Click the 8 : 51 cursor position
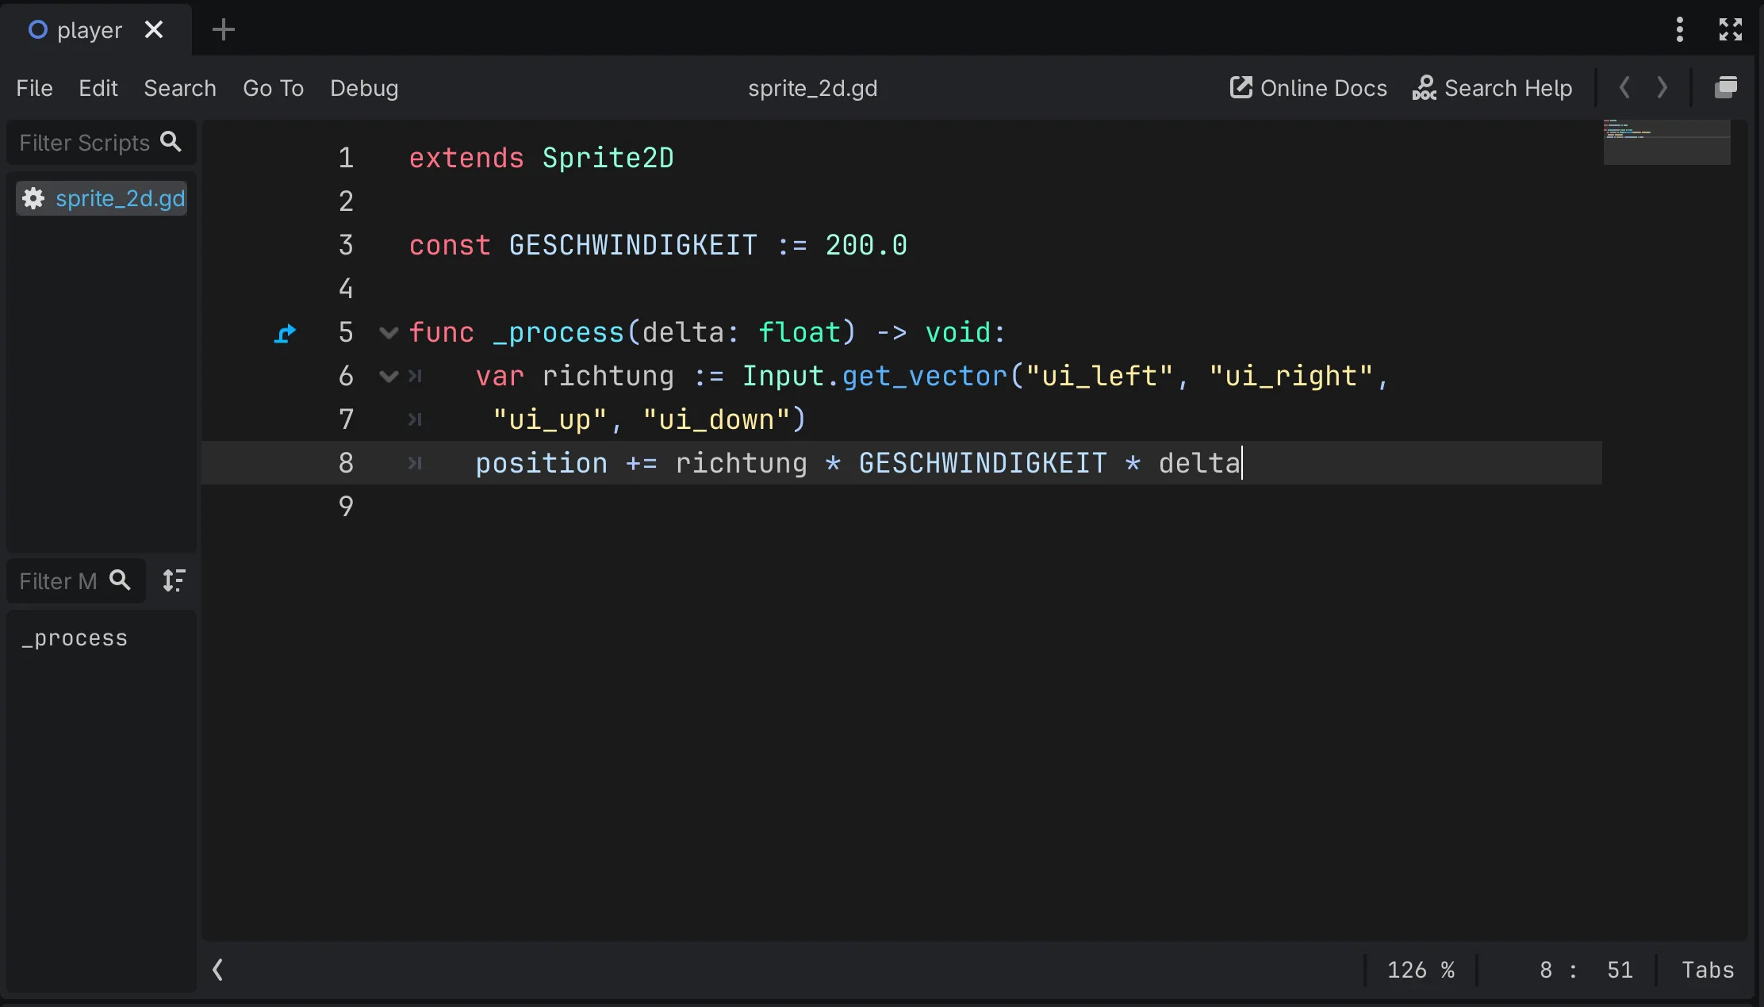The height and width of the screenshot is (1007, 1764). 1586,970
